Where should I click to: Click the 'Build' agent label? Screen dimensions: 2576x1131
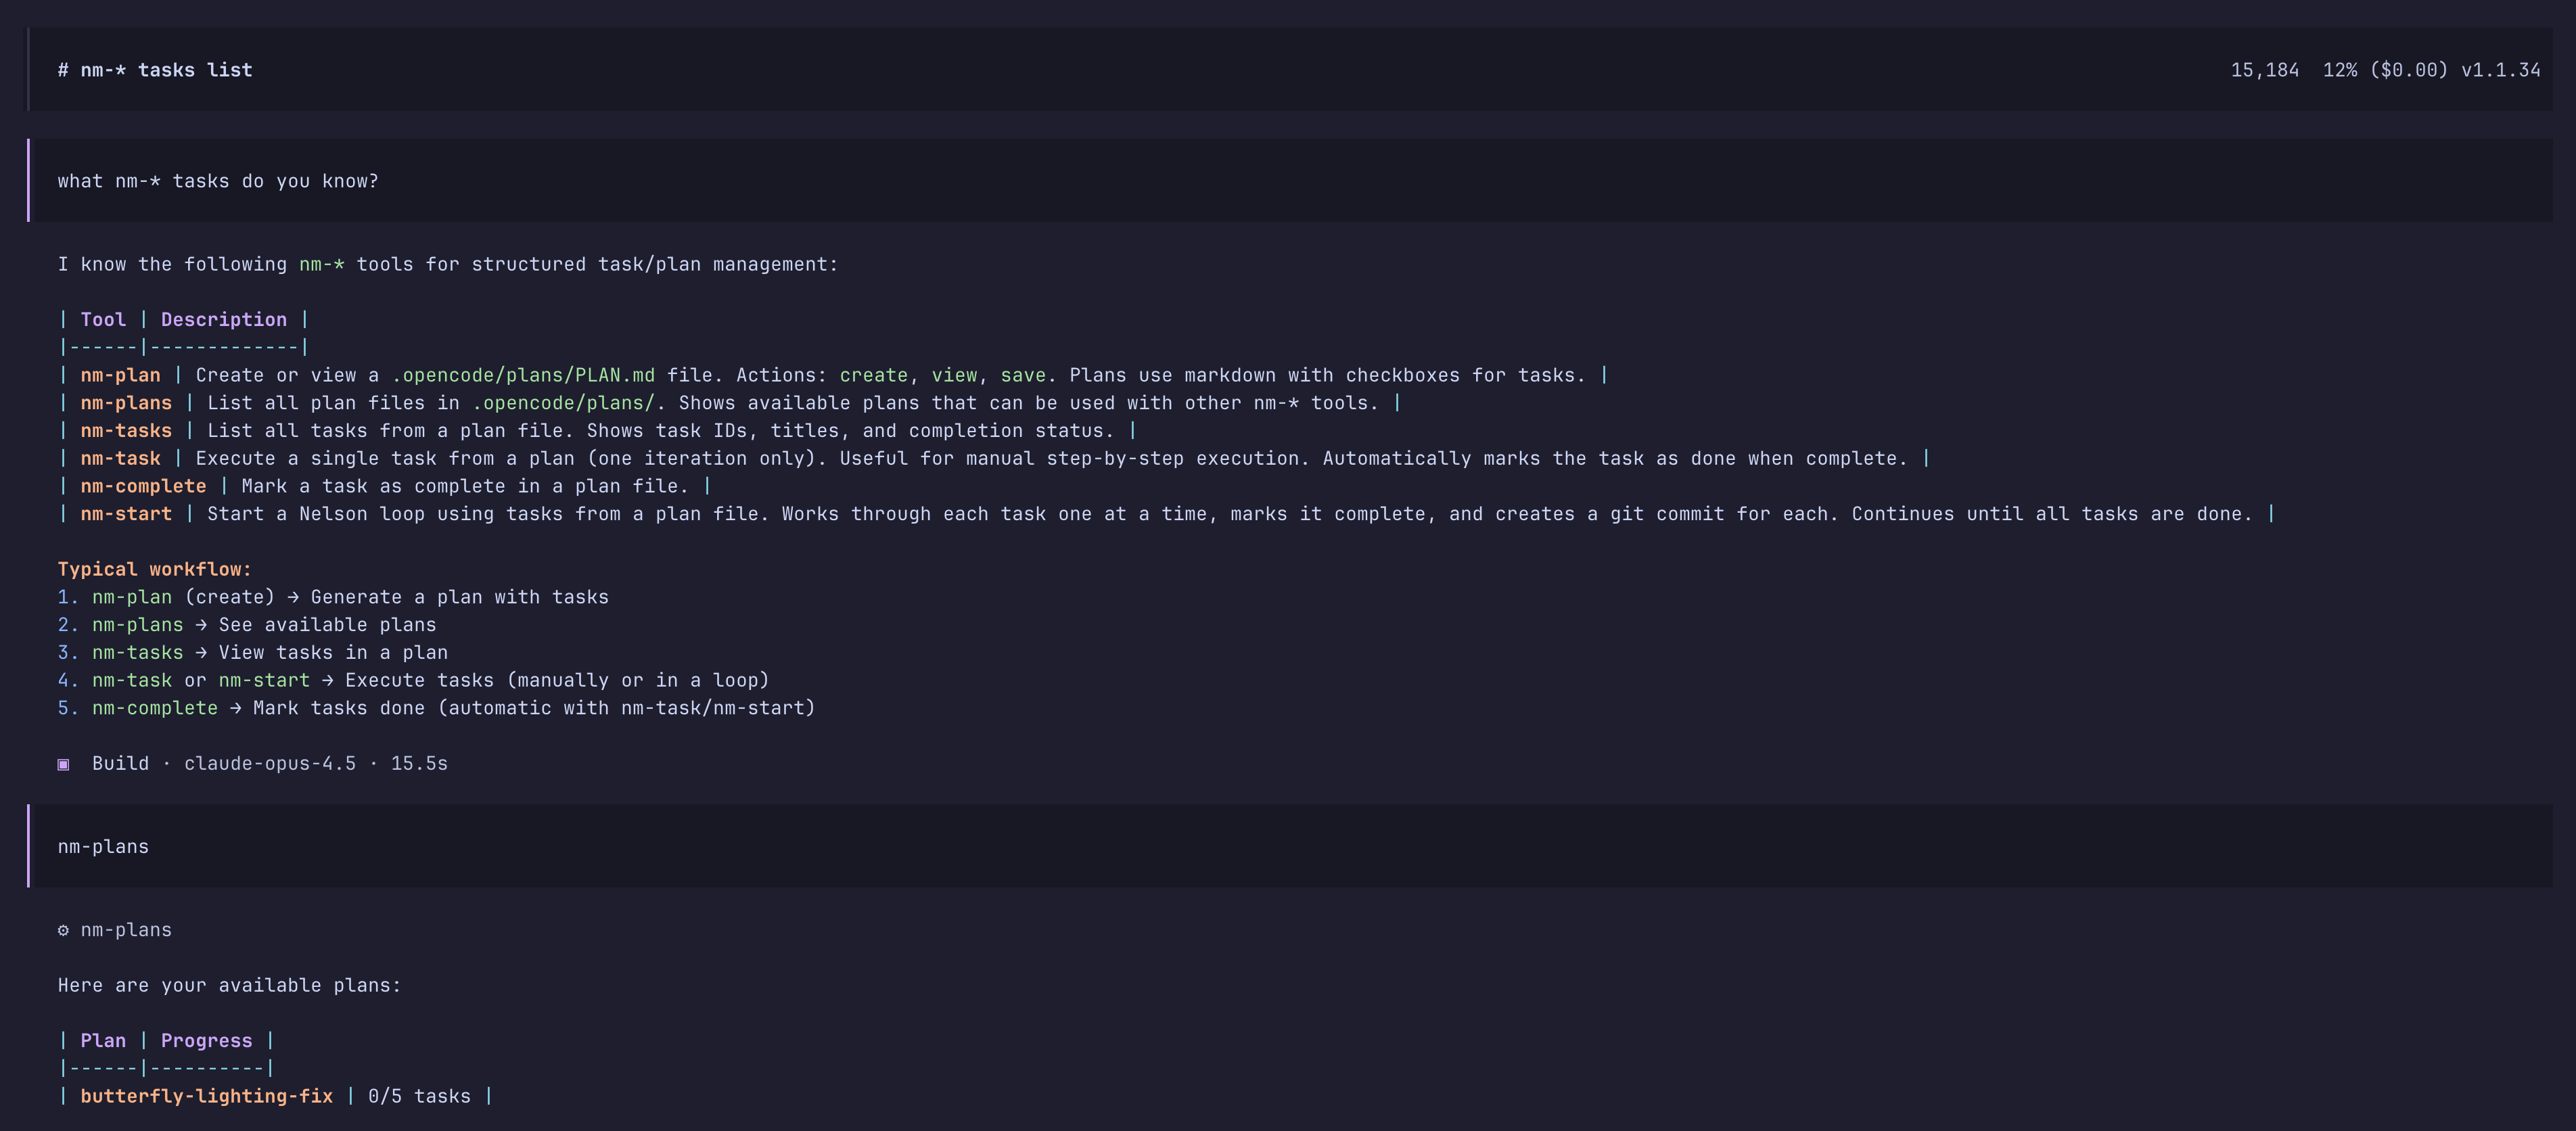[x=120, y=763]
